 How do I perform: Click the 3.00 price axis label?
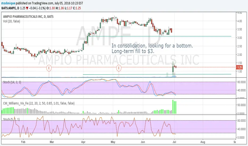pos(239,38)
